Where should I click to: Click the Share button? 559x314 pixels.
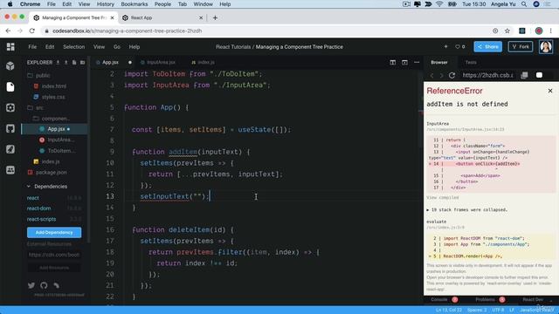click(487, 46)
